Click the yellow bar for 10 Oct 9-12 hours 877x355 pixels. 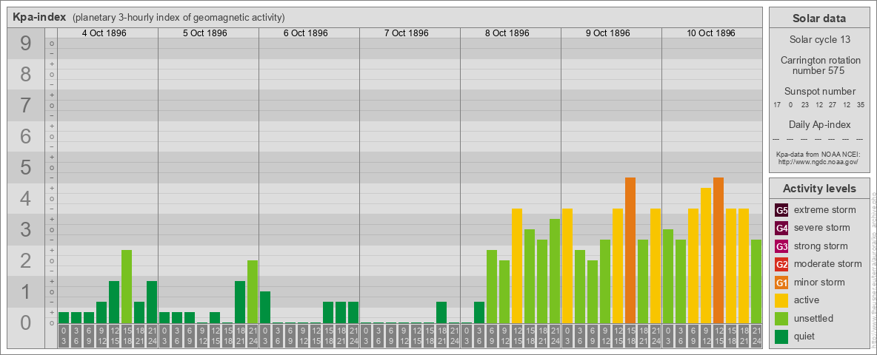[x=706, y=256]
